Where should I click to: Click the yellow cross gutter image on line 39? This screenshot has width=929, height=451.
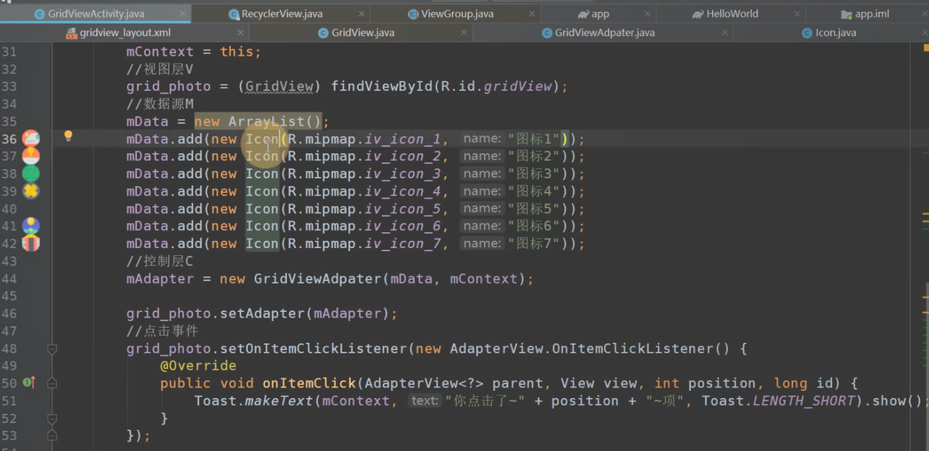click(x=30, y=191)
